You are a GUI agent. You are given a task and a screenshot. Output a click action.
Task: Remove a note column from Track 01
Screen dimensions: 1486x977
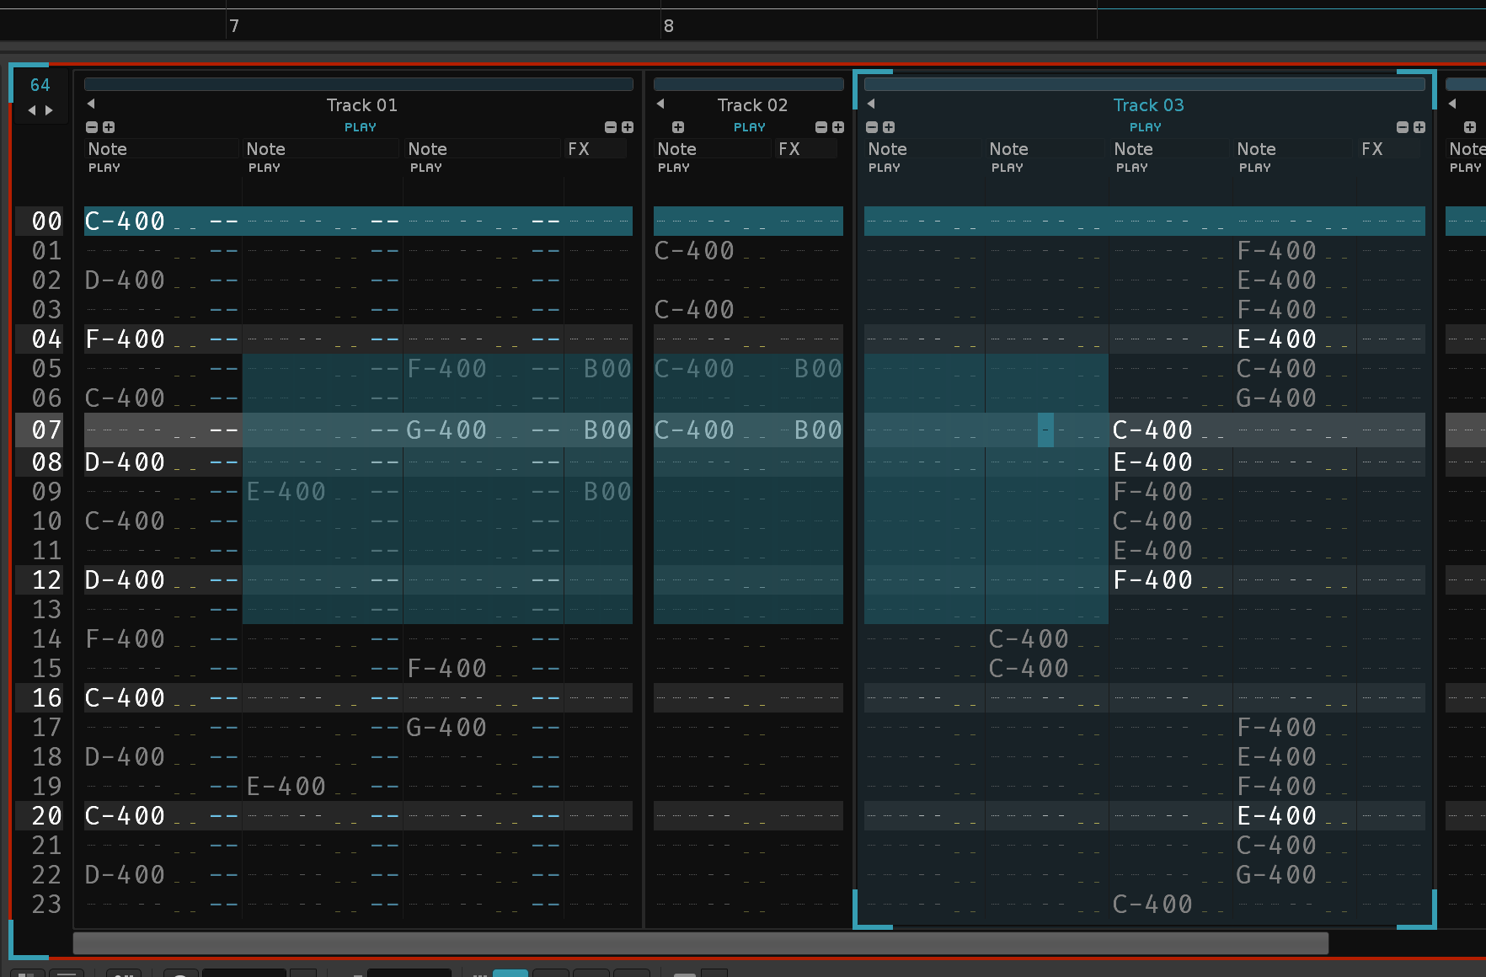[x=92, y=127]
